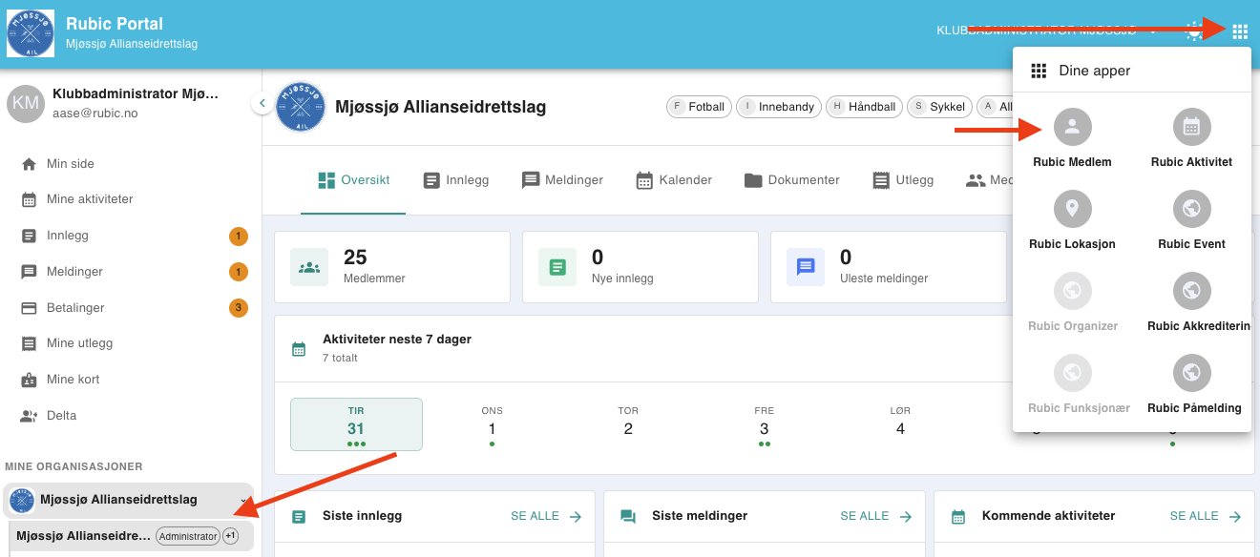Viewport: 1260px width, 557px height.
Task: Switch to the Oversikt tab
Action: pyautogui.click(x=353, y=180)
